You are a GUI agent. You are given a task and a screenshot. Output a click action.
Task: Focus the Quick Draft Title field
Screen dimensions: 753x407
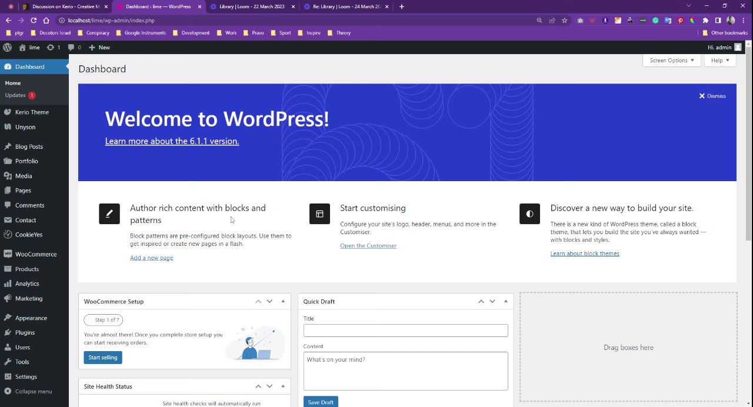[x=405, y=331]
